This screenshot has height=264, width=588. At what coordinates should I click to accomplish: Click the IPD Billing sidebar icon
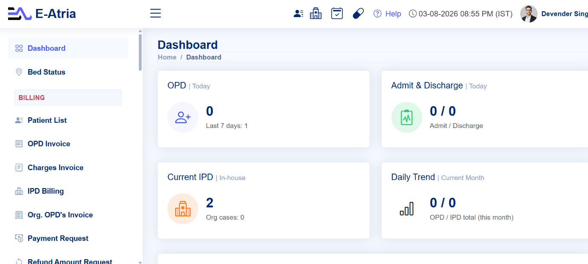pyautogui.click(x=19, y=191)
